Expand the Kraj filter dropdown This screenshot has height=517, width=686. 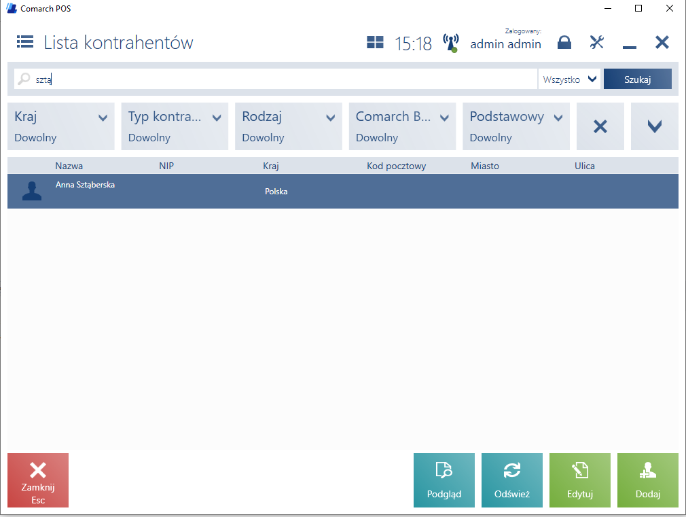pos(61,126)
